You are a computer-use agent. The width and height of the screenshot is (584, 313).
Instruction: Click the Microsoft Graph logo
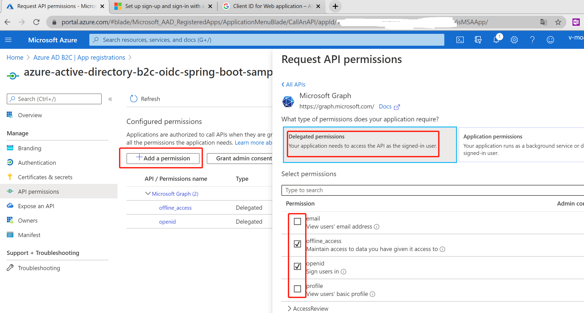(288, 101)
